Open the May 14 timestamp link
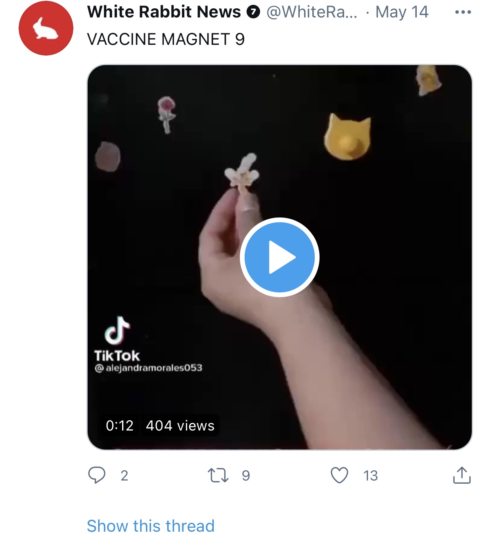492x544 pixels. (402, 12)
